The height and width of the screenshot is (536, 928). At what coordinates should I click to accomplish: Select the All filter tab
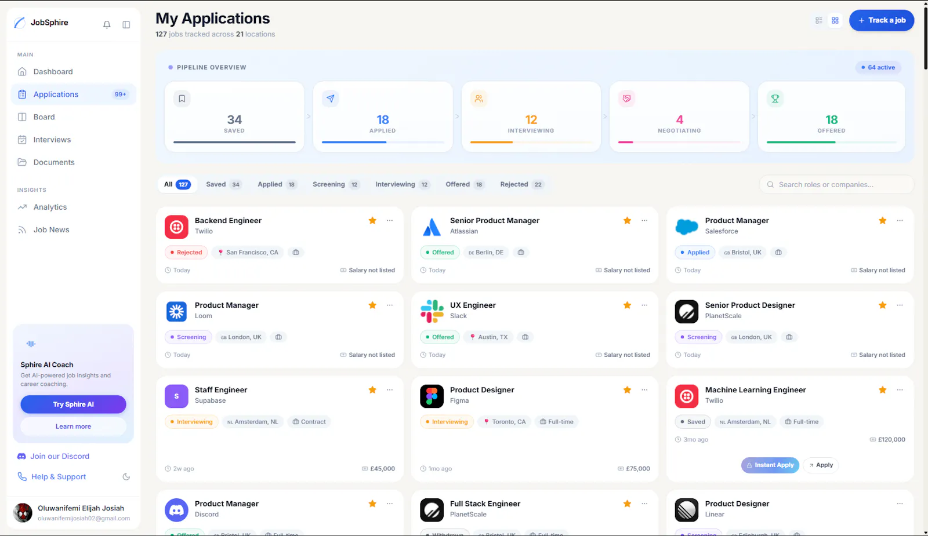(x=177, y=184)
